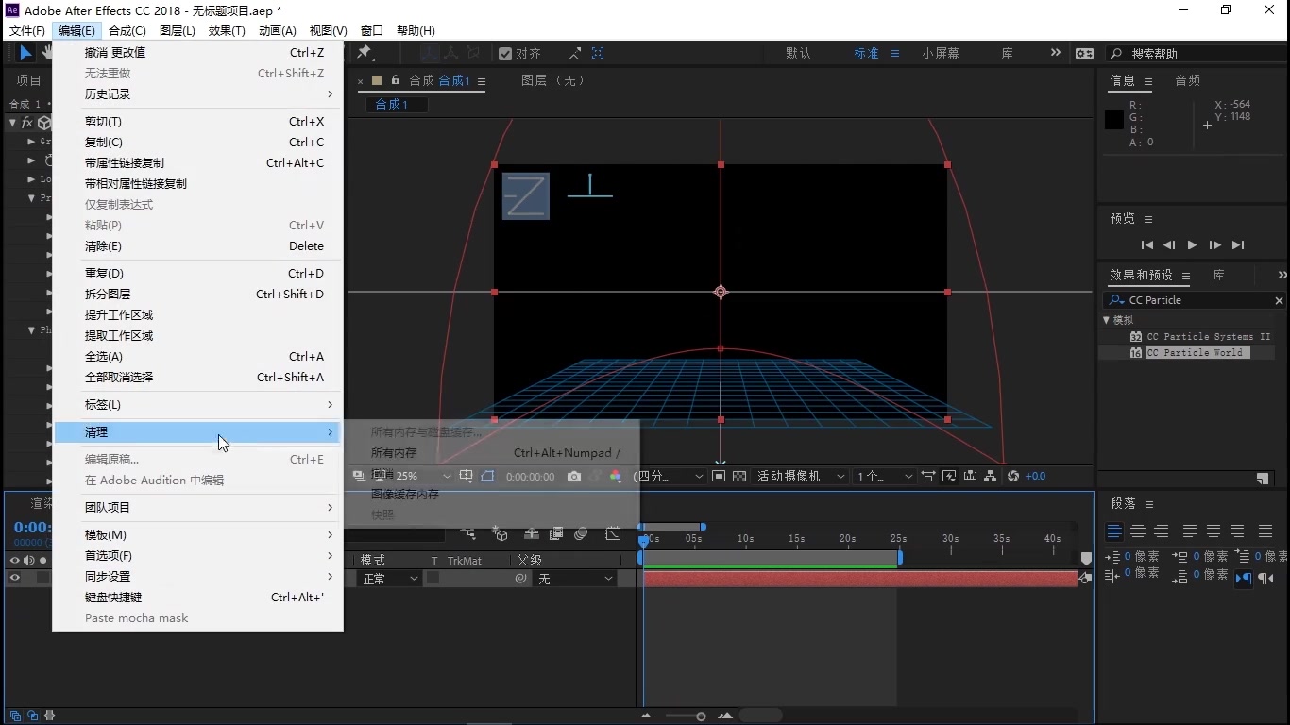Toggle the 对齐 snapping checkbox
The width and height of the screenshot is (1290, 725).
click(x=505, y=54)
